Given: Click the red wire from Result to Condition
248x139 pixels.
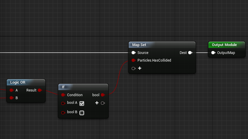Looking at the screenshot, I should (x=52, y=92).
